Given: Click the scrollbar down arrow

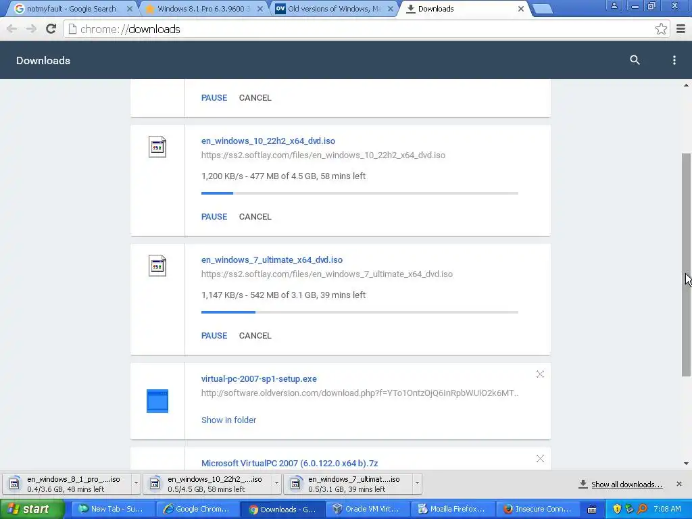Looking at the screenshot, I should point(687,464).
